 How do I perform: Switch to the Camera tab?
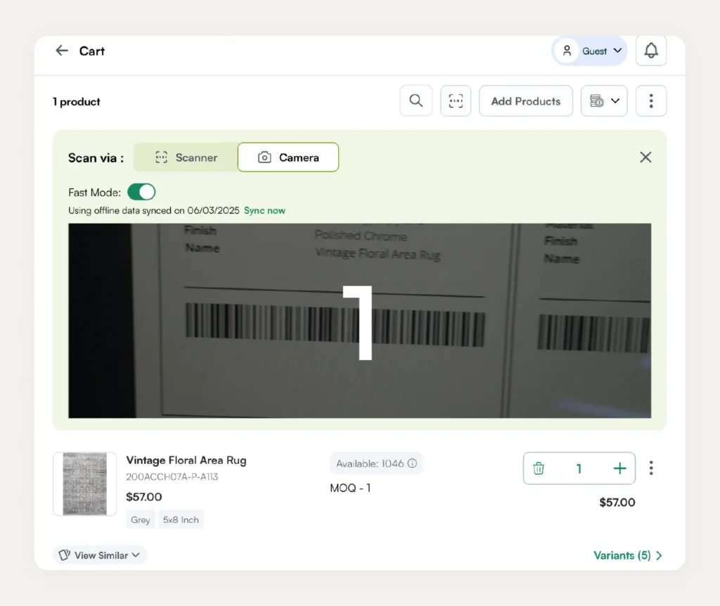(x=288, y=157)
